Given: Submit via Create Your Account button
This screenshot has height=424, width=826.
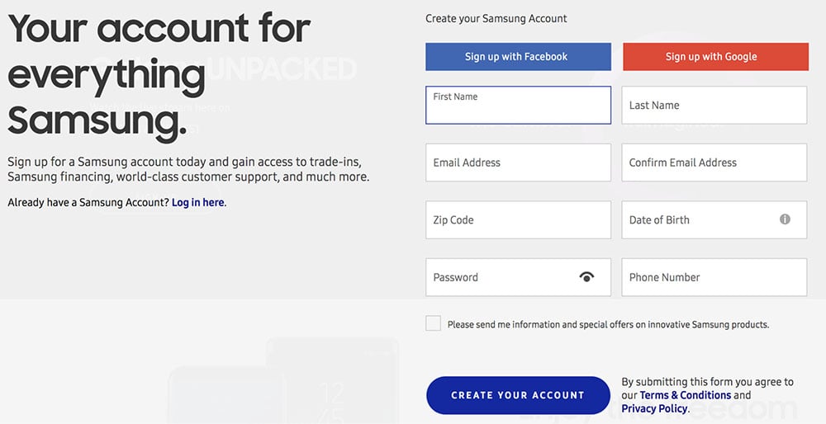Looking at the screenshot, I should 518,395.
